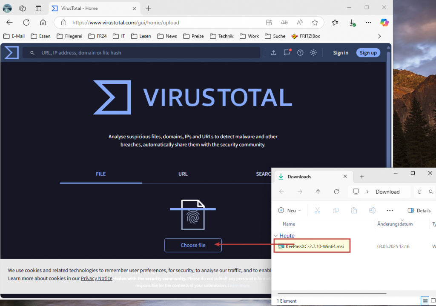Click the Sign up button

pos(368,53)
